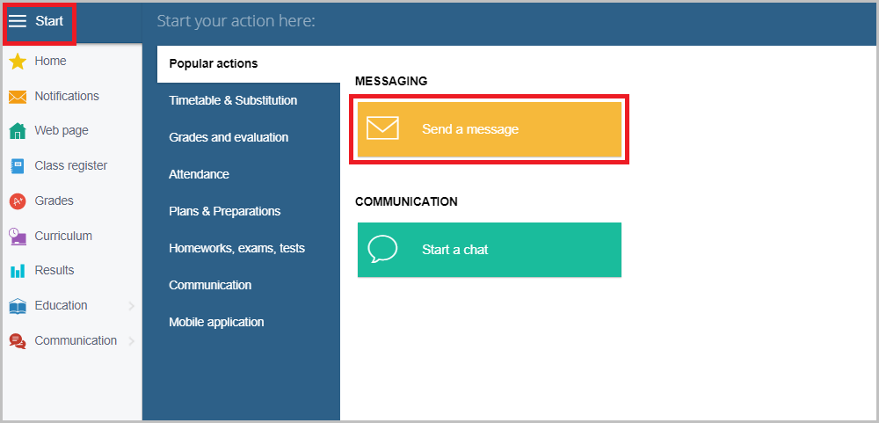This screenshot has height=423, width=879.
Task: Open the Notifications envelope icon
Action: coord(18,97)
